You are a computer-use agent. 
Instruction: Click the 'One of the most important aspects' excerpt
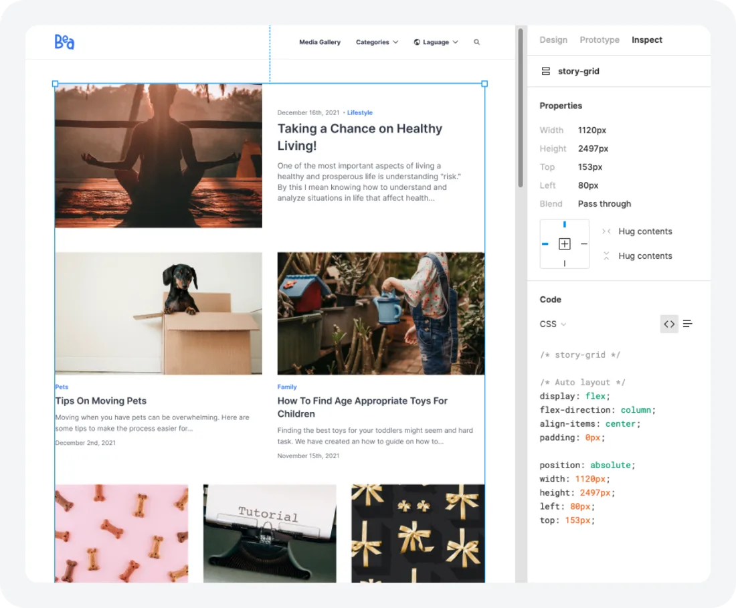pos(369,182)
